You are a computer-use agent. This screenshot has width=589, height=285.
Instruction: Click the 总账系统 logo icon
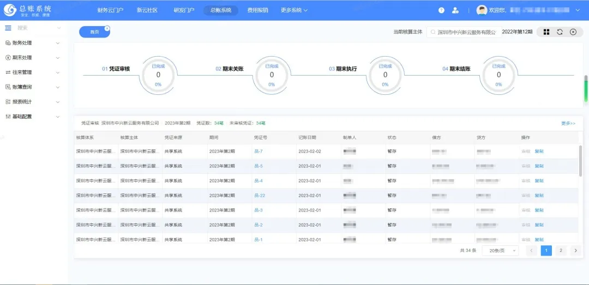point(10,10)
